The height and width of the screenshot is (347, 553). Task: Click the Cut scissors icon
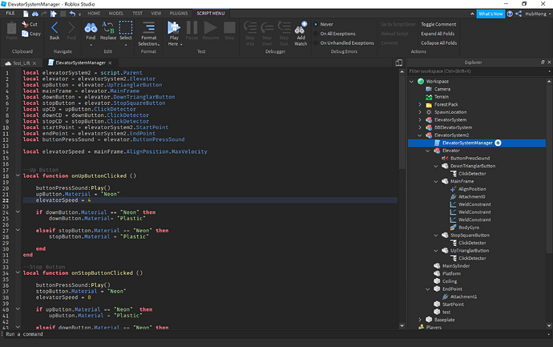[x=25, y=24]
